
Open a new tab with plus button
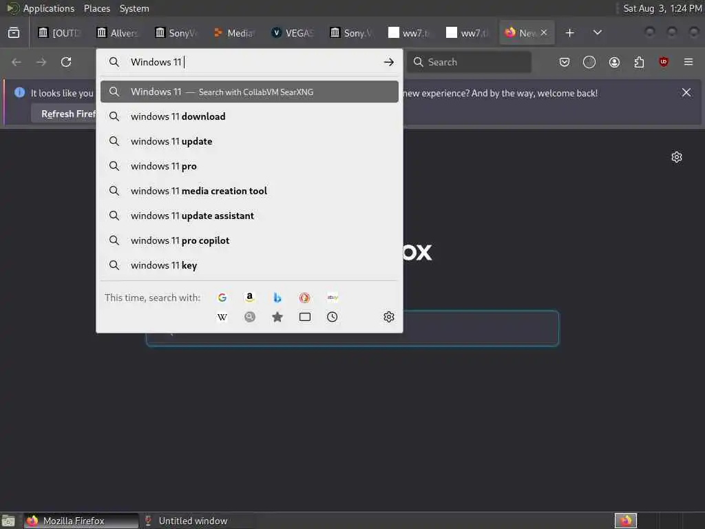[x=569, y=33]
